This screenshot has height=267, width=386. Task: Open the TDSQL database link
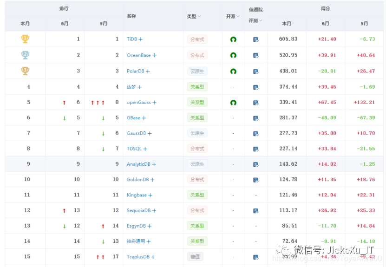coord(134,149)
